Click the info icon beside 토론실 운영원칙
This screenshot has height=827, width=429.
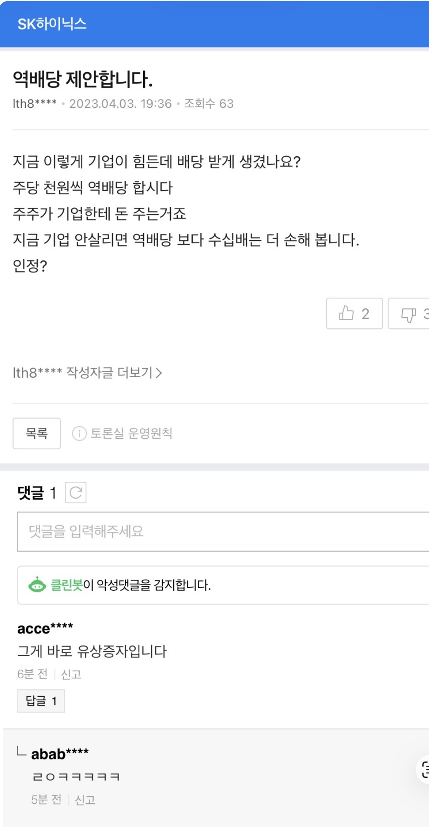79,433
